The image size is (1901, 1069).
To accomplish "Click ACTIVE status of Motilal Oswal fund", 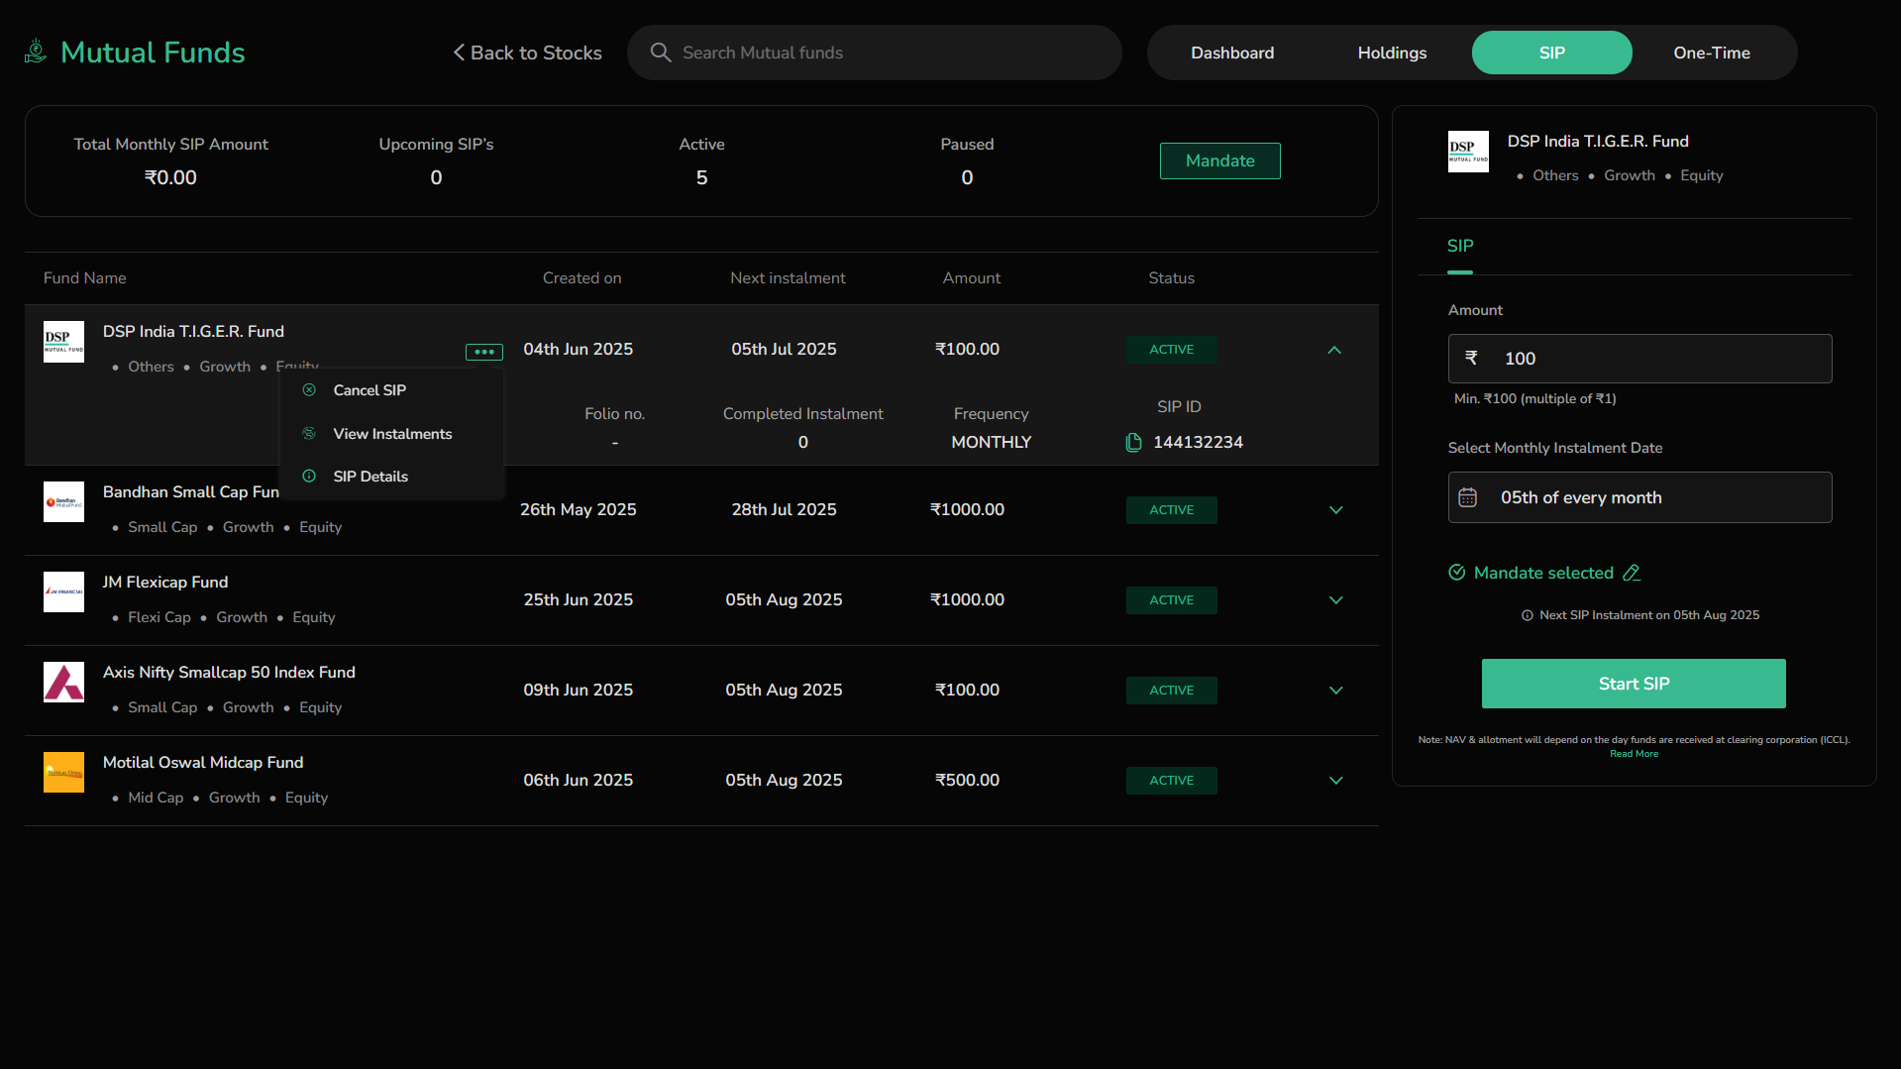I will click(x=1171, y=781).
